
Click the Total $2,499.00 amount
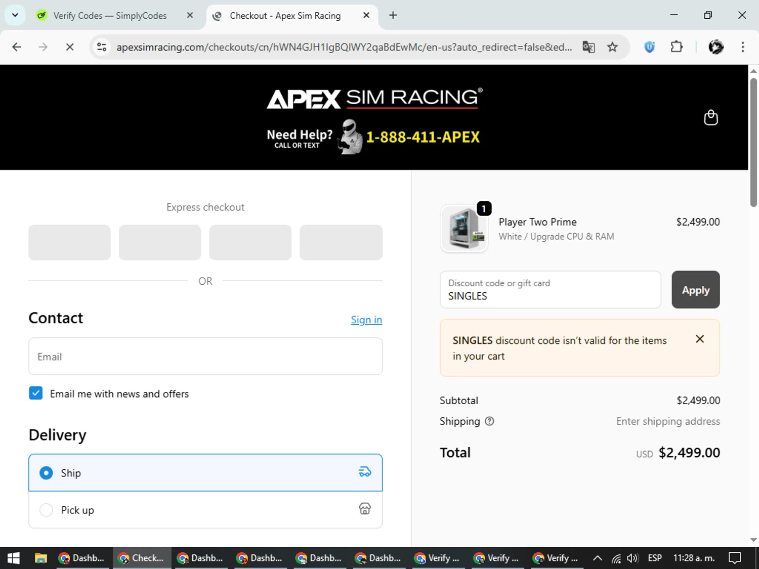689,452
